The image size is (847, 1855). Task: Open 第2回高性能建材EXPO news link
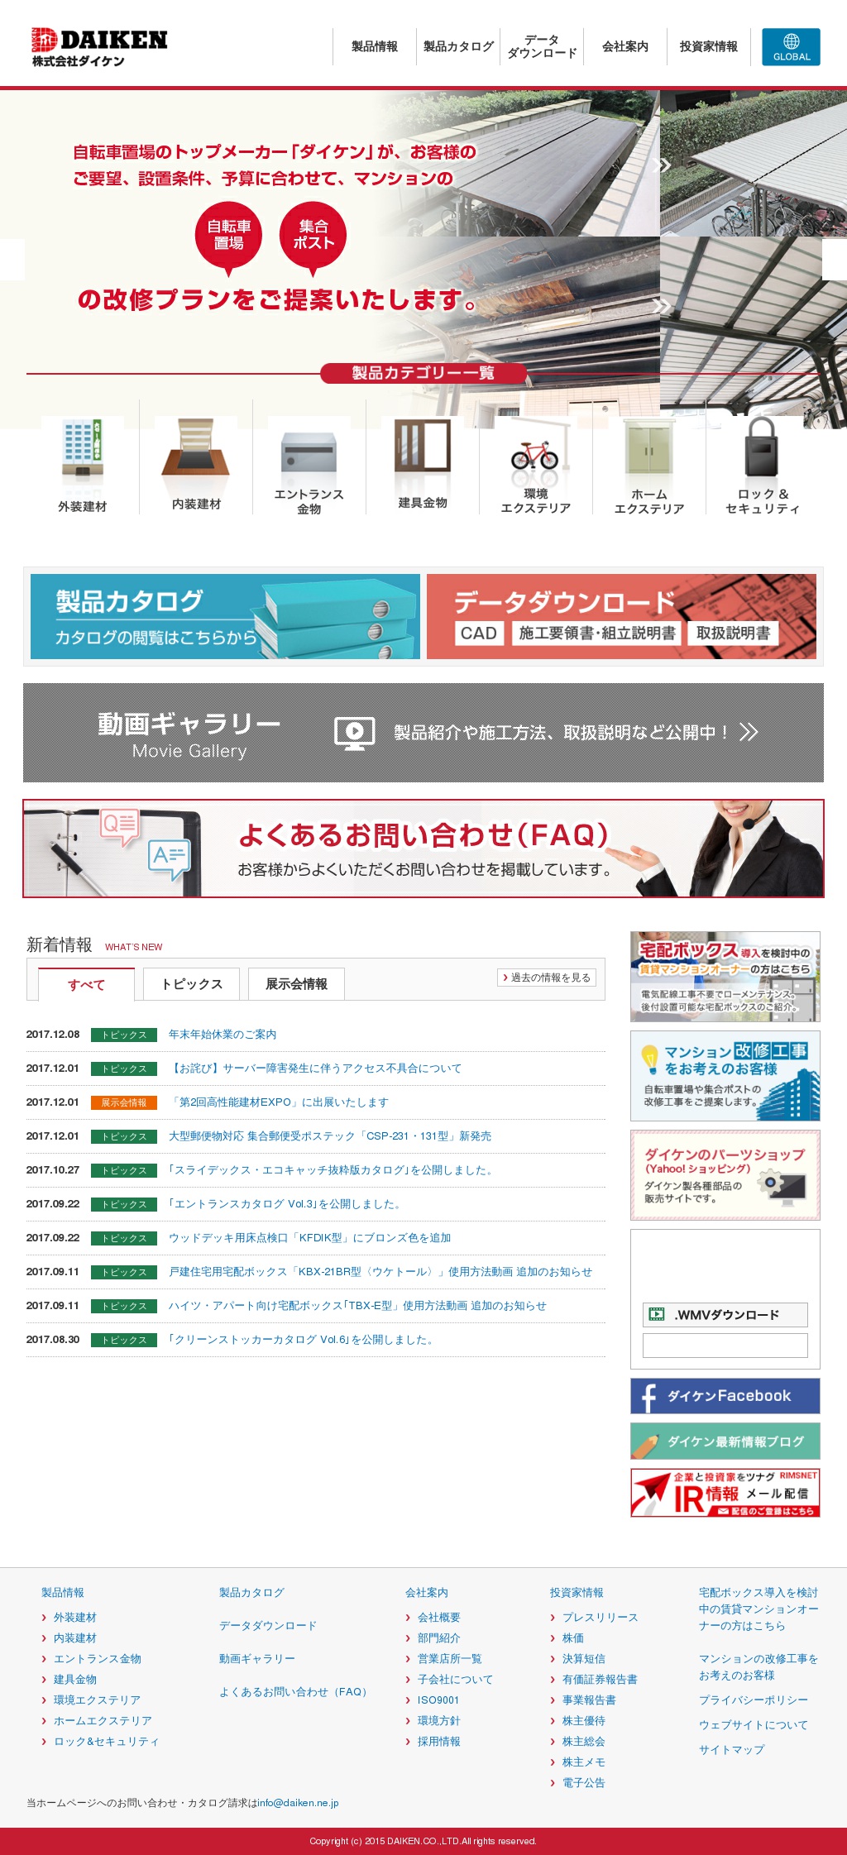click(x=279, y=1102)
